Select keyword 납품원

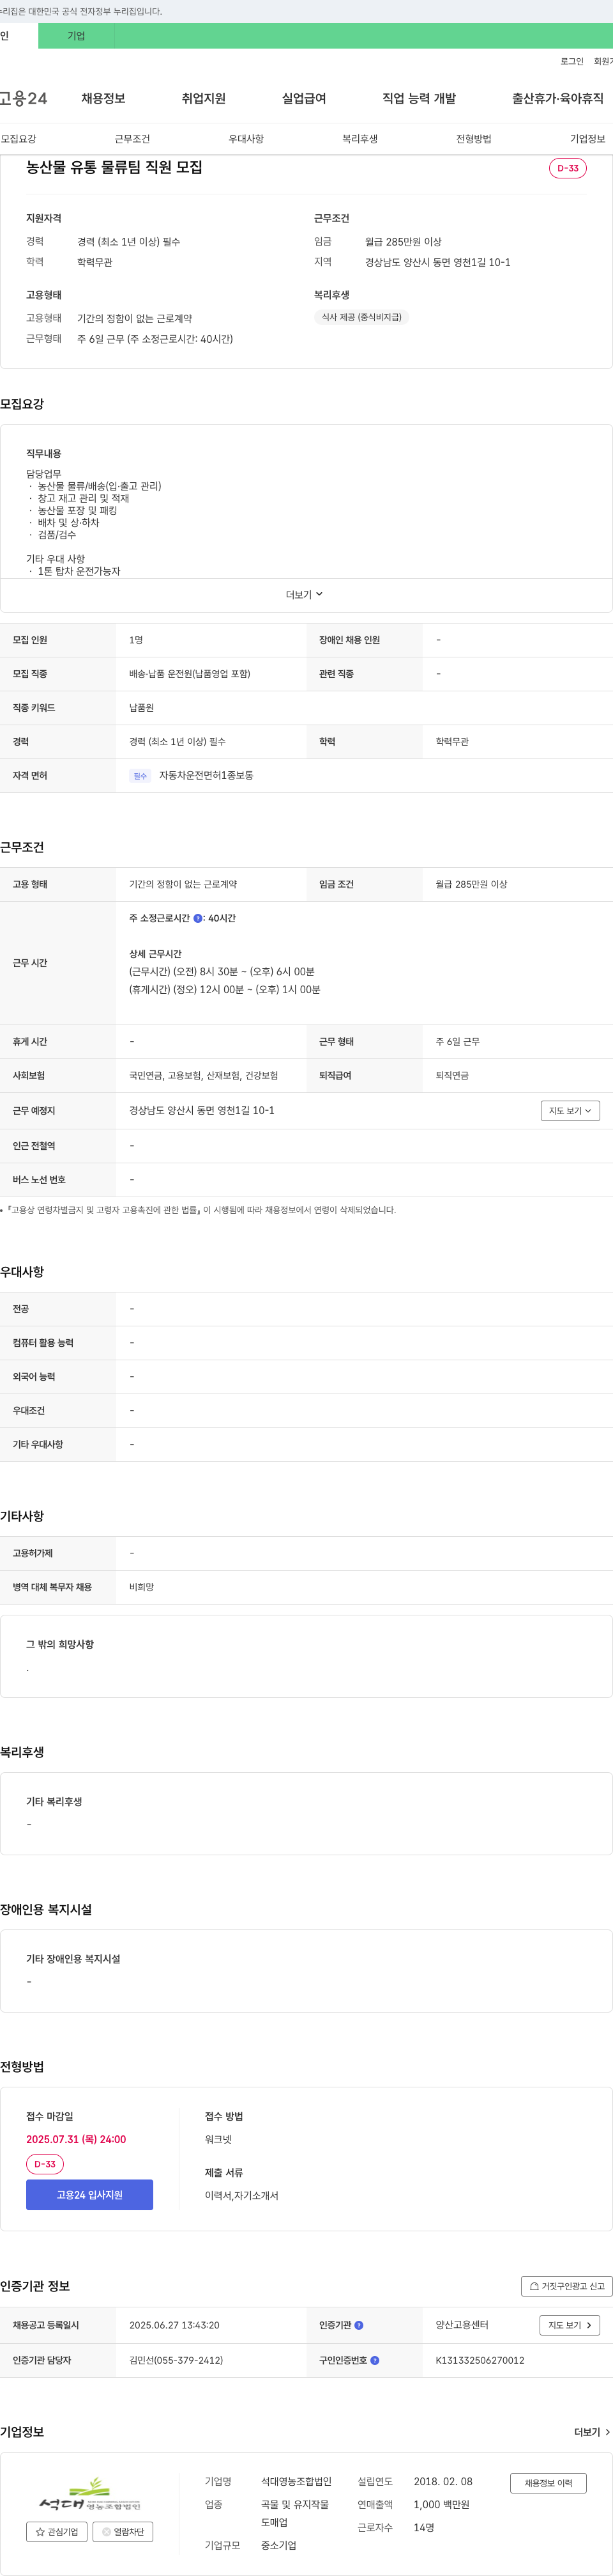[x=140, y=708]
